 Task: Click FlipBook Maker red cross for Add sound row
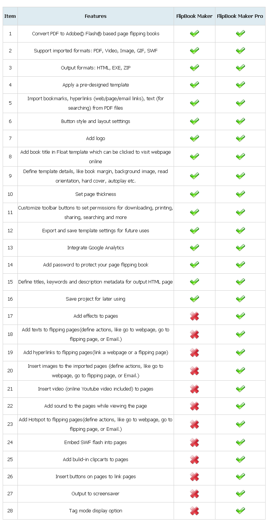click(195, 406)
